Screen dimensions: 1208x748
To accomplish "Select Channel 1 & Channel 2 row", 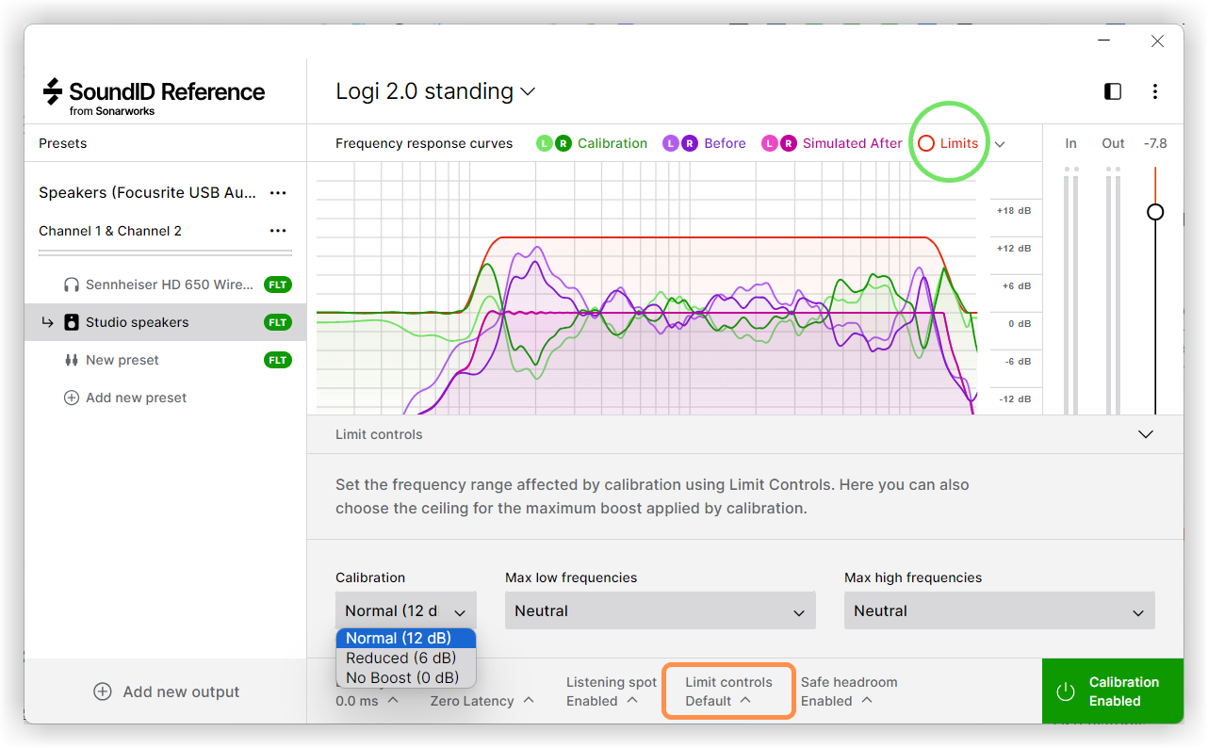I will pos(110,231).
